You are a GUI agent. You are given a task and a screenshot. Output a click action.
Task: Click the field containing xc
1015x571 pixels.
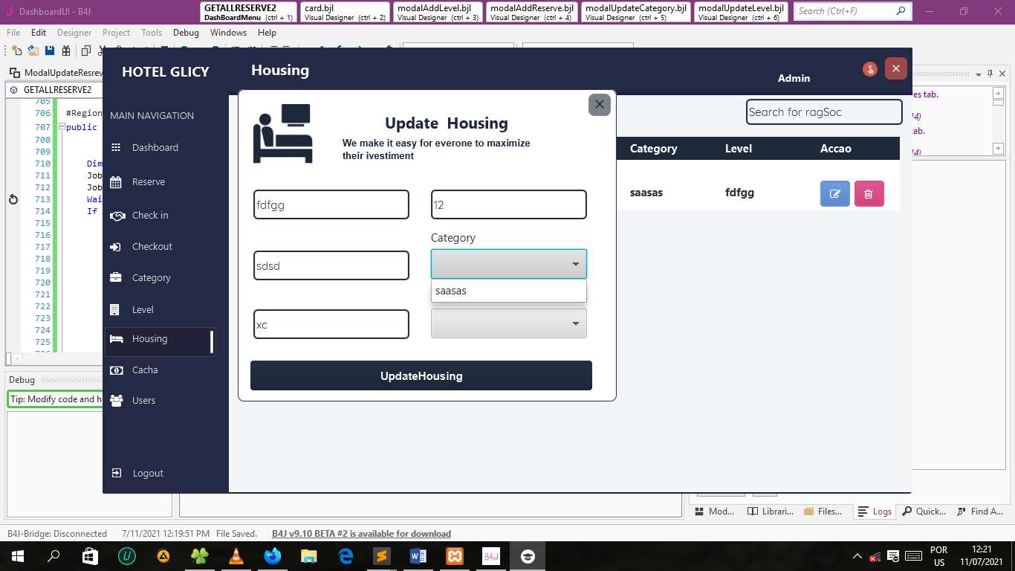[x=331, y=324]
